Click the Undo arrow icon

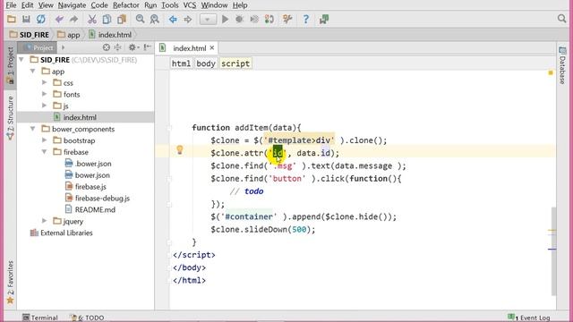point(59,19)
